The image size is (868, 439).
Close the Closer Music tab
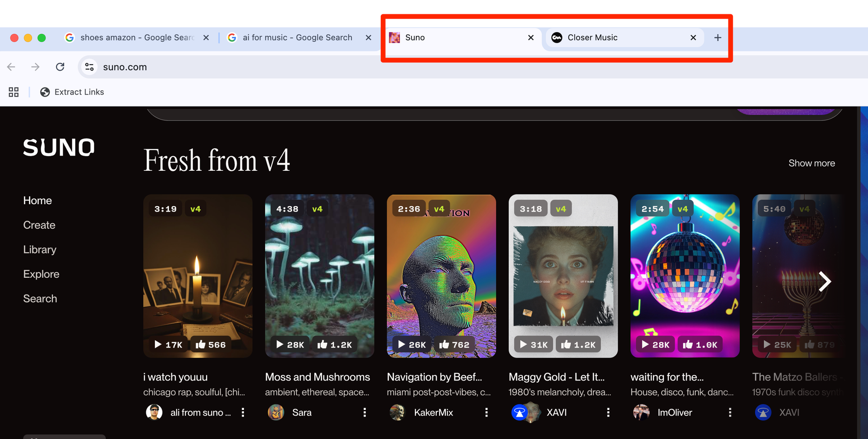[693, 38]
